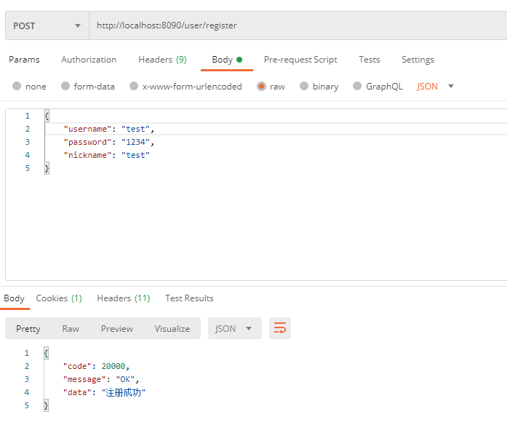Open the response Headers (11) tab
The width and height of the screenshot is (507, 433).
tap(124, 298)
